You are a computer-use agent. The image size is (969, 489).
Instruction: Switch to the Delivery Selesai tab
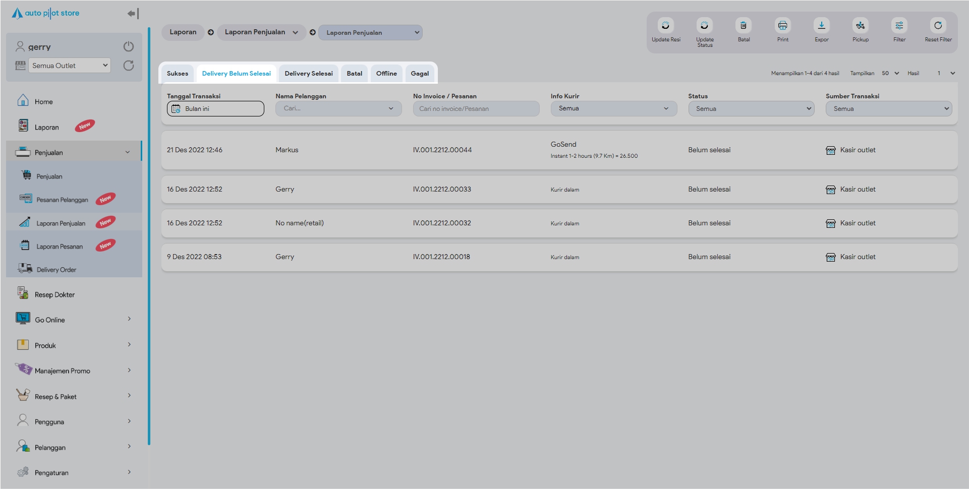[x=308, y=74]
